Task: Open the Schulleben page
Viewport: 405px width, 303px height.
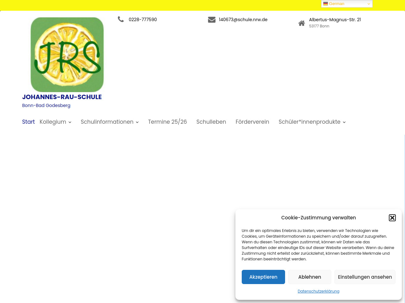Action: pos(211,122)
